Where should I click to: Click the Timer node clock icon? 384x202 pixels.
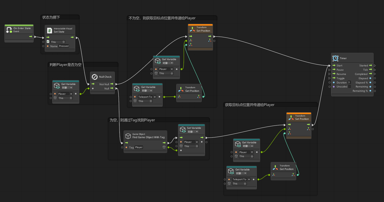tap(335, 58)
